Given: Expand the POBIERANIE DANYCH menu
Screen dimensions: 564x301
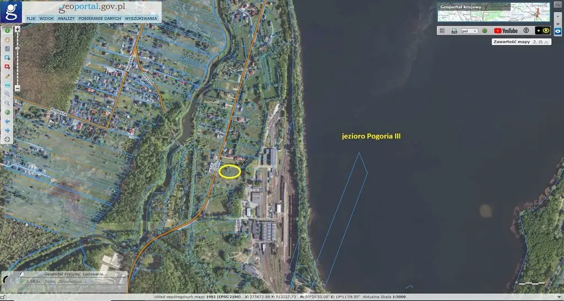Looking at the screenshot, I should tap(100, 18).
